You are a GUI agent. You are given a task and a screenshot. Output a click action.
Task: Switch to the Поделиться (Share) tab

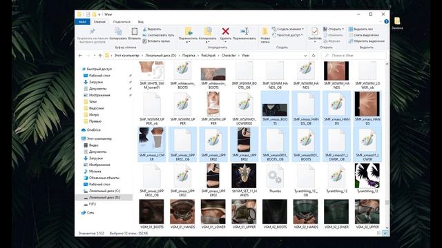[122, 21]
